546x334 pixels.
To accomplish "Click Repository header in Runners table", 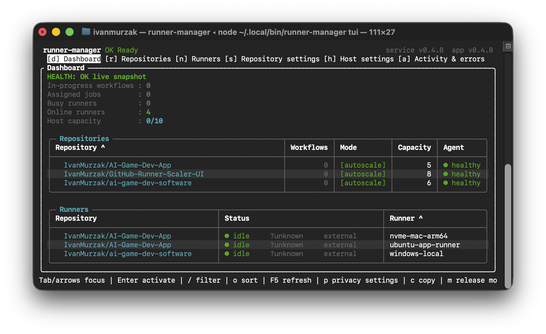I will [x=76, y=218].
